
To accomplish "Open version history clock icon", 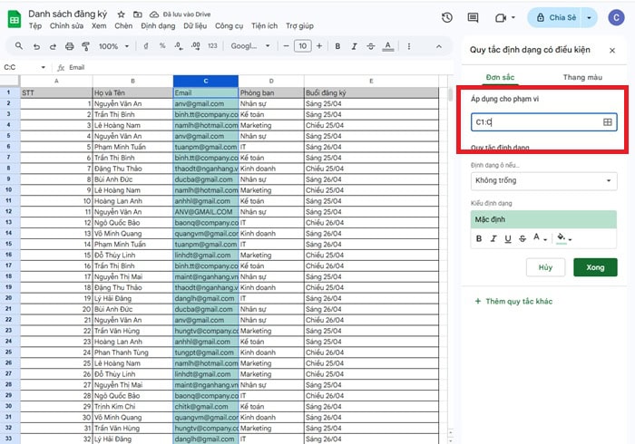I will pos(447,18).
